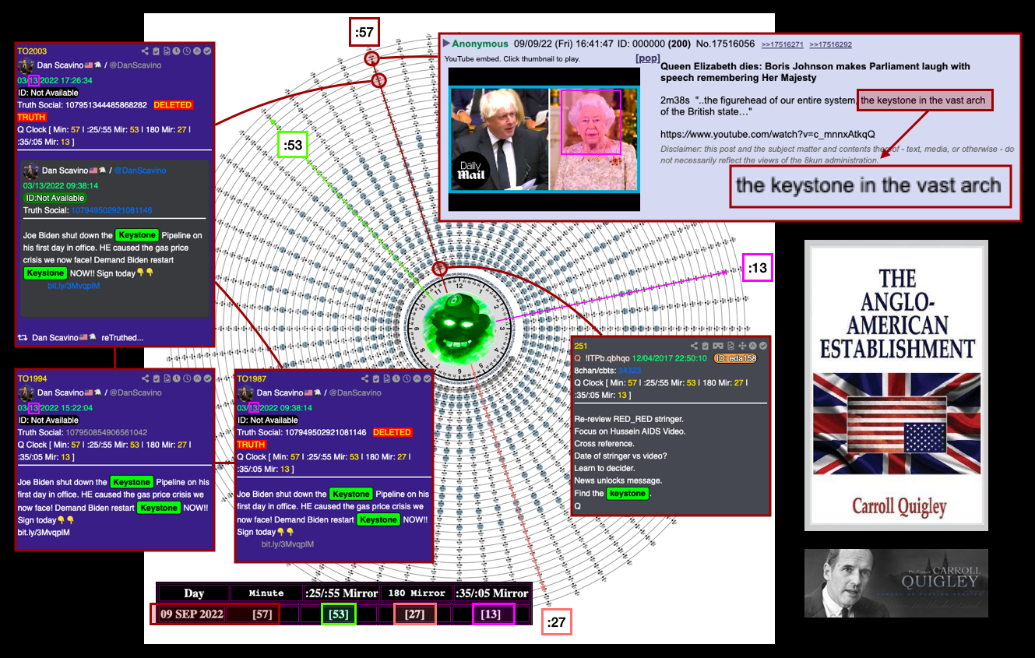Screen dimensions: 1035x658
Task: Toggle checkmark circle on post TO2003
Action: click(207, 51)
